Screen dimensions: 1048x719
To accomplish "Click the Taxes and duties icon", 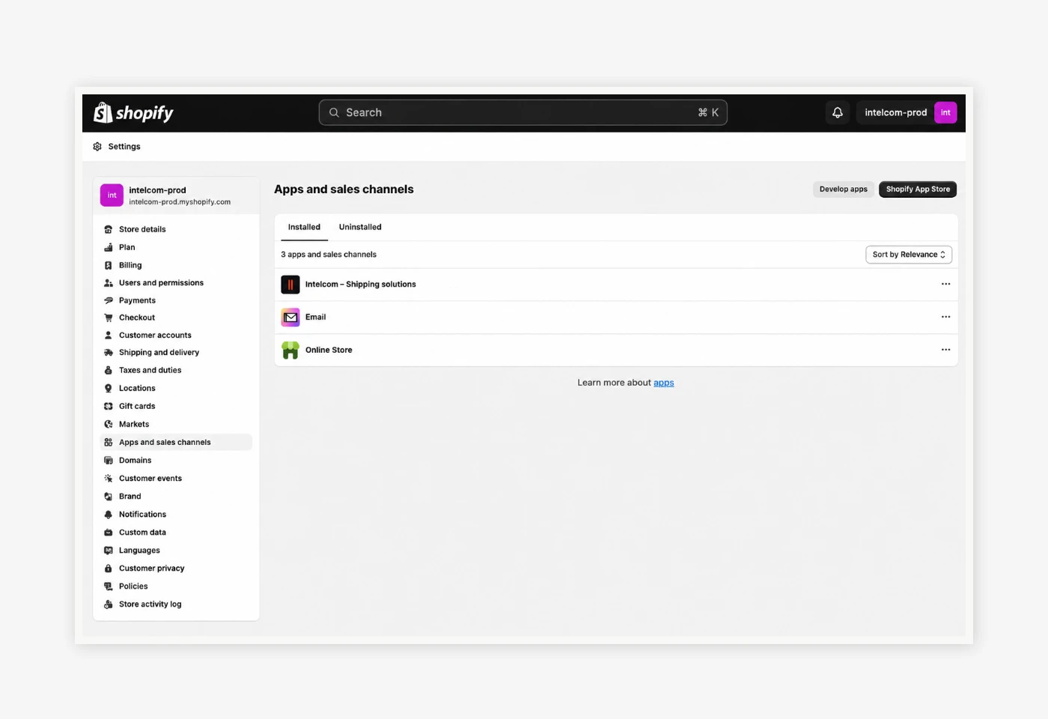I will pyautogui.click(x=109, y=370).
